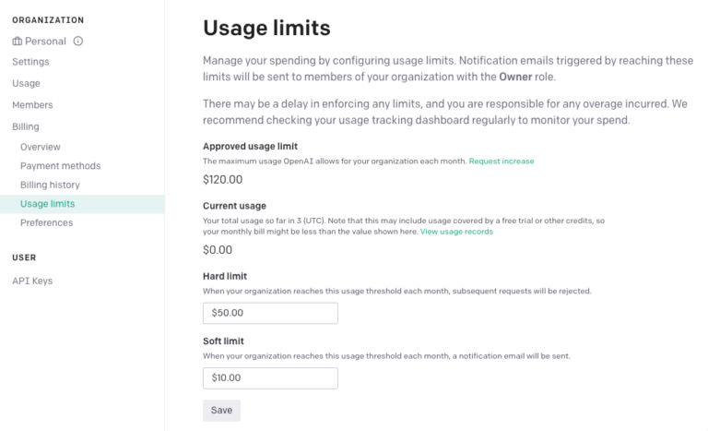This screenshot has width=708, height=431.
Task: Go to the Usage page
Action: coord(26,83)
